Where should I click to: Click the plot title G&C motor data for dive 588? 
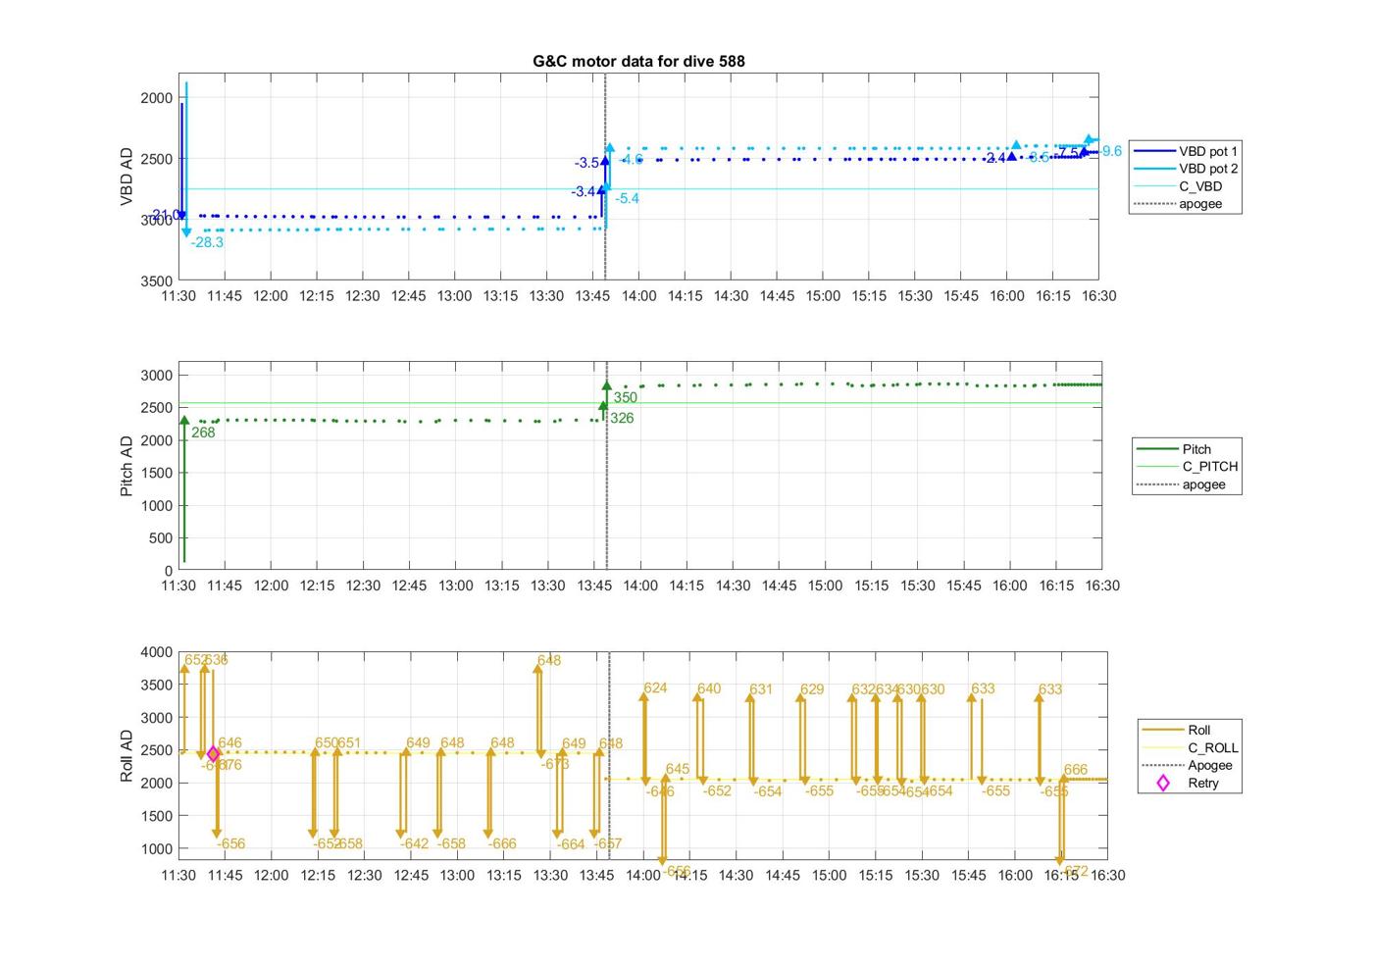[x=638, y=61]
